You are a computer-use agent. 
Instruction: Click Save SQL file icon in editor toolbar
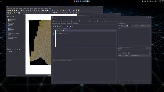point(58,26)
